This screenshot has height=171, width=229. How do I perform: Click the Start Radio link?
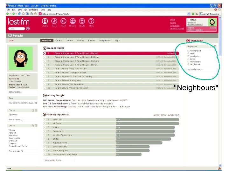pos(197,41)
